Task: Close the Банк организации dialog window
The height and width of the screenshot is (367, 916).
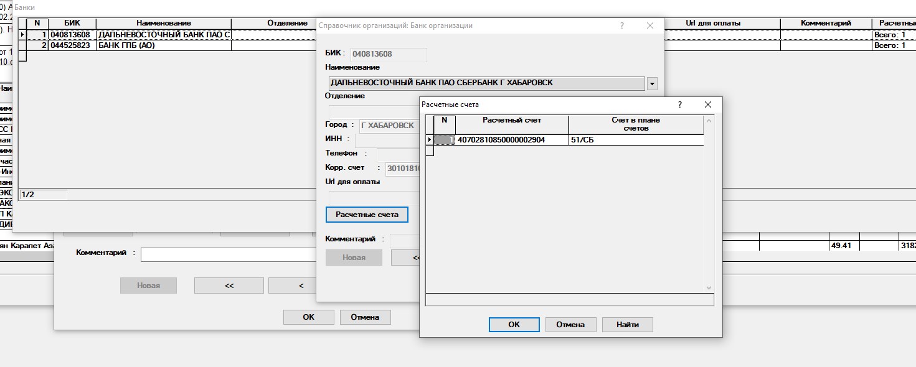Action: (x=650, y=26)
